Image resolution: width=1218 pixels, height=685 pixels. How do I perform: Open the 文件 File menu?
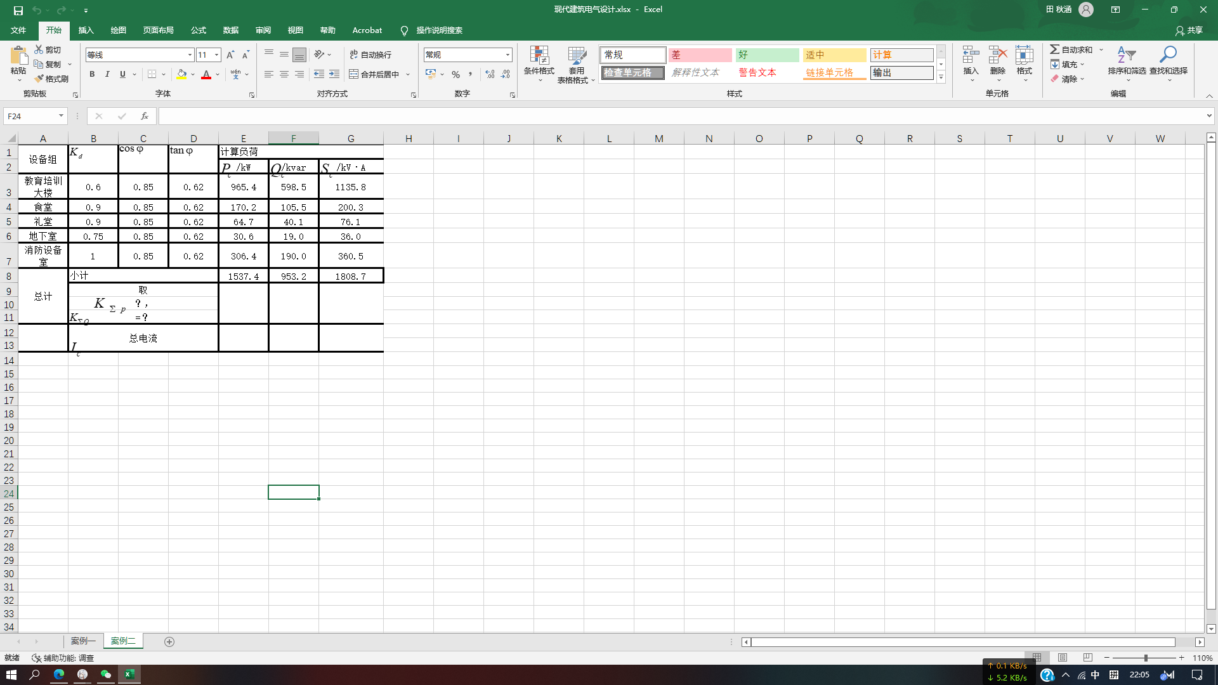(18, 30)
